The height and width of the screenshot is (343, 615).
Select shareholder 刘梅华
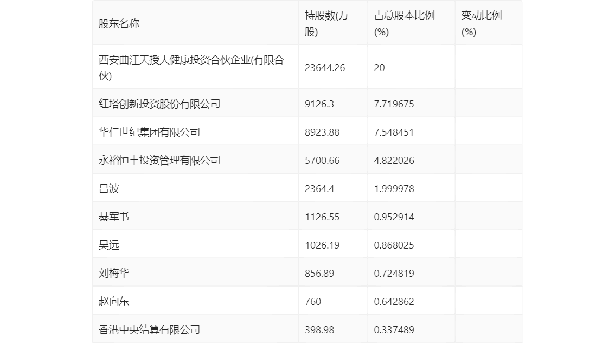click(114, 274)
